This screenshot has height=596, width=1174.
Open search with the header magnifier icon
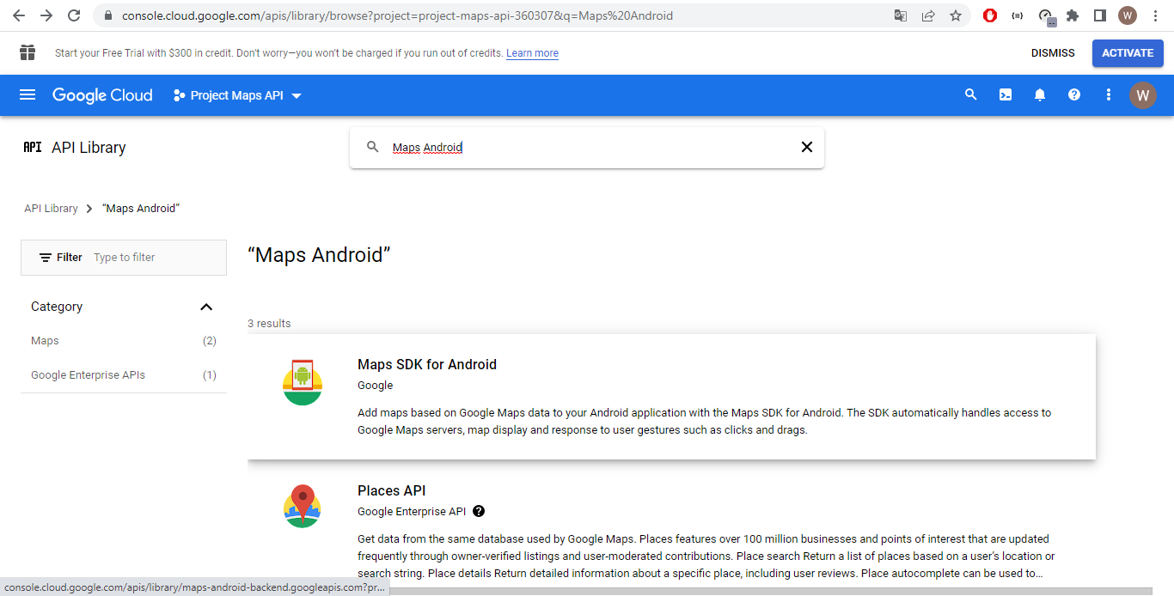coord(971,95)
